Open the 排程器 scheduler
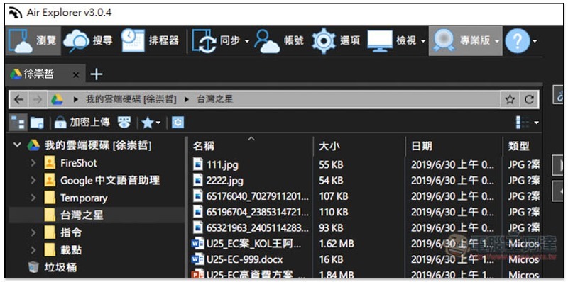568x282 pixels. pos(150,40)
